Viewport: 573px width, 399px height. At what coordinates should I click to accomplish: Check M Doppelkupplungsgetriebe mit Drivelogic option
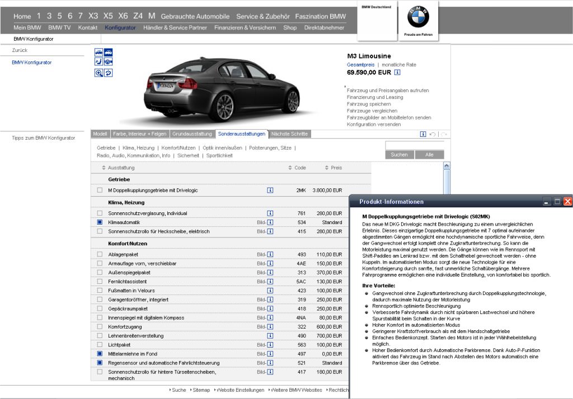tap(100, 190)
